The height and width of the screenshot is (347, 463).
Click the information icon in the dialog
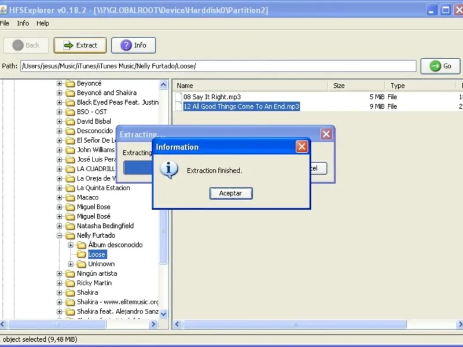pyautogui.click(x=169, y=169)
